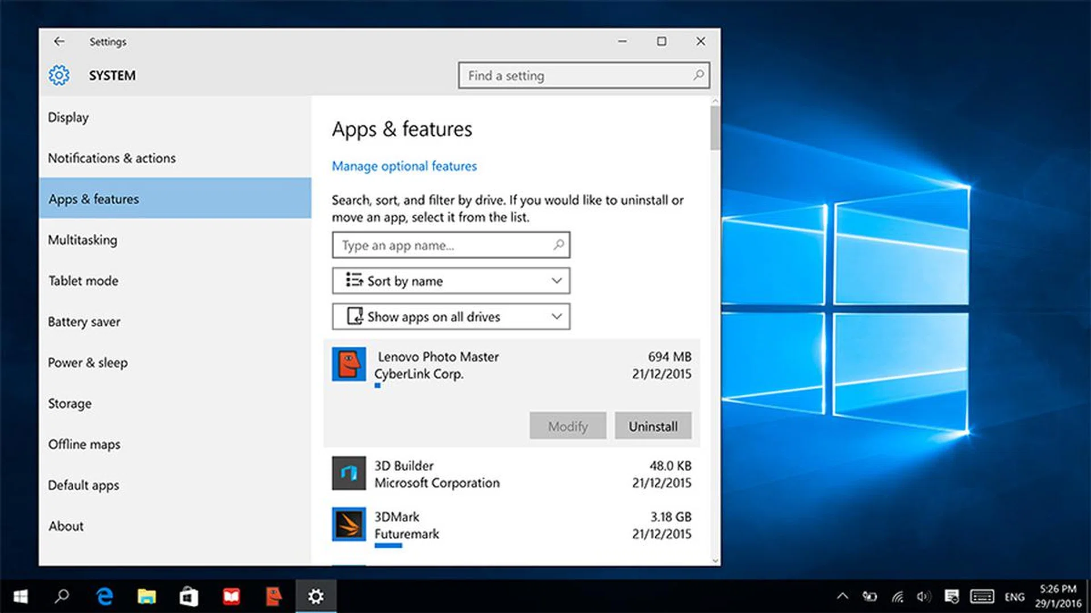The height and width of the screenshot is (613, 1091).
Task: Select Power & sleep in sidebar
Action: coord(88,363)
